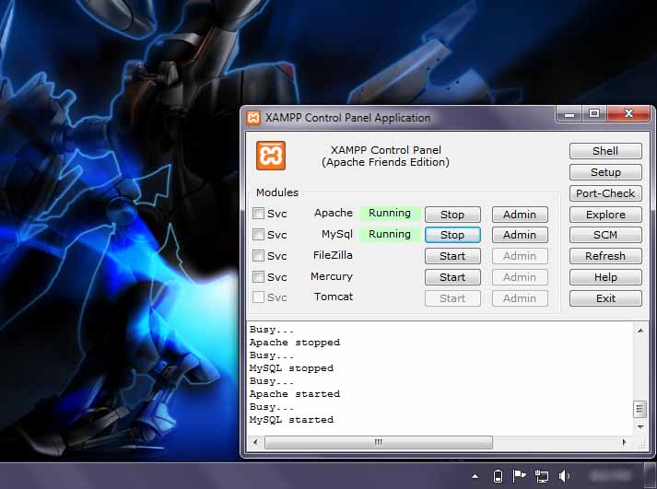
Task: Open SCM services manager
Action: (x=605, y=235)
